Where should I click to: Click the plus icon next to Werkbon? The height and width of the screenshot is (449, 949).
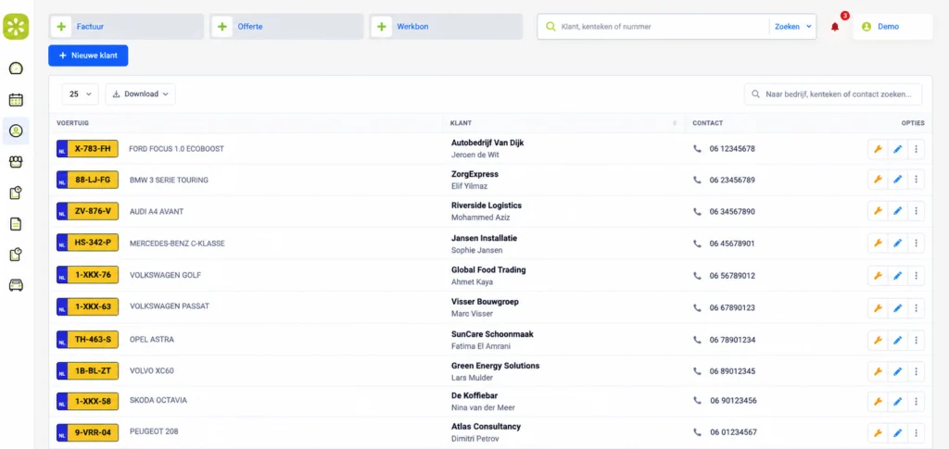381,27
